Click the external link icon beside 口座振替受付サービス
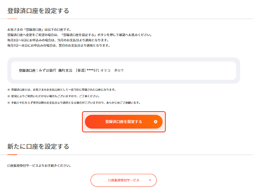Image resolution: width=253 pixels, height=195 pixels. [x=150, y=180]
